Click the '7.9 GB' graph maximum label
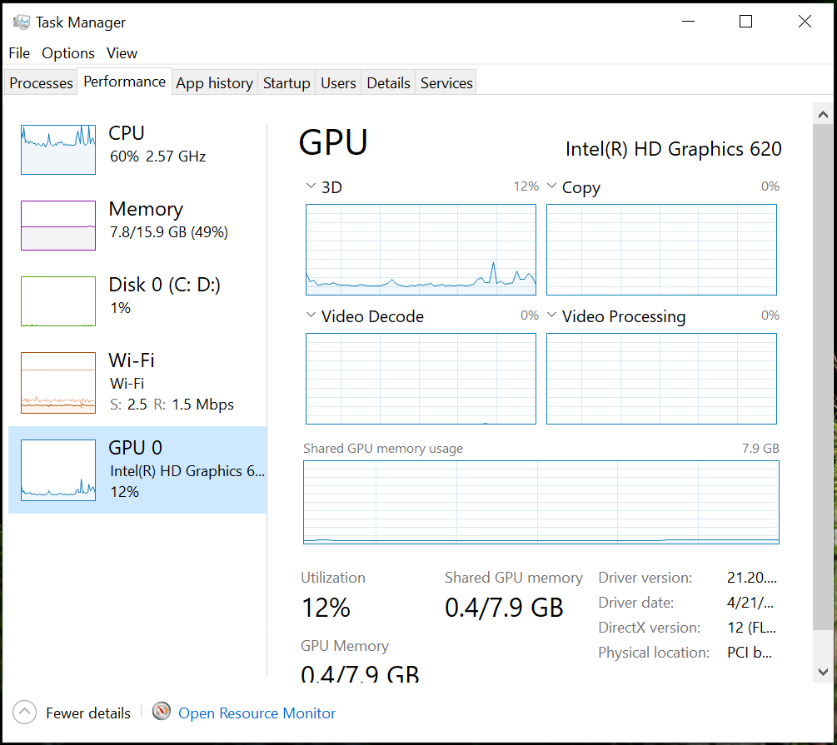 (760, 449)
